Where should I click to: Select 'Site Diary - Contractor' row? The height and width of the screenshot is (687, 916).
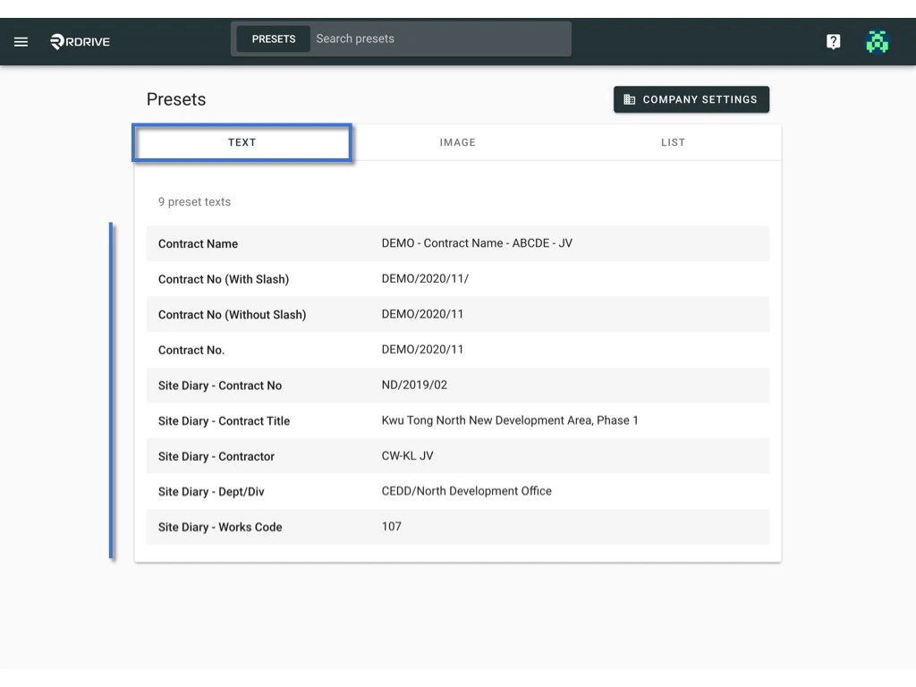click(x=457, y=456)
